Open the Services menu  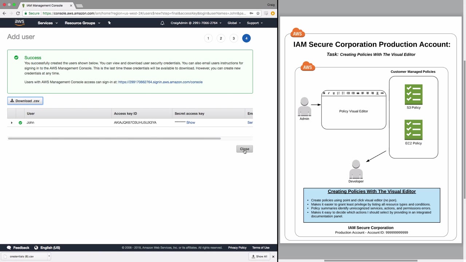(x=48, y=23)
